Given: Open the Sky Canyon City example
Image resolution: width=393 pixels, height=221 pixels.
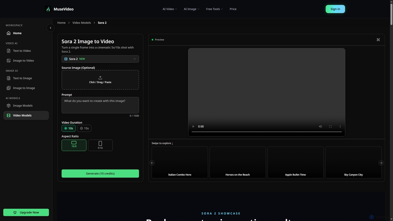Looking at the screenshot, I should coord(353,162).
